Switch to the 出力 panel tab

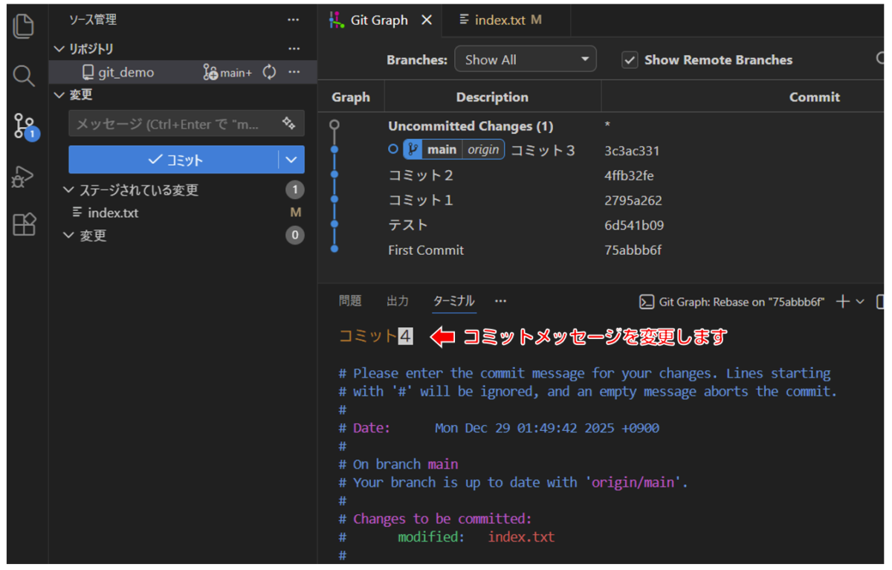tap(397, 301)
